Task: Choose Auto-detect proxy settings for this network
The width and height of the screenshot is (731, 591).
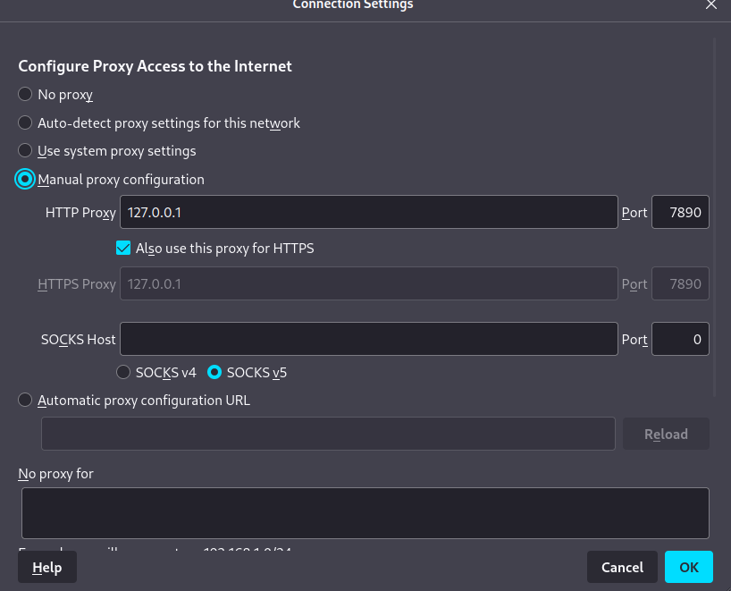Action: pos(25,122)
